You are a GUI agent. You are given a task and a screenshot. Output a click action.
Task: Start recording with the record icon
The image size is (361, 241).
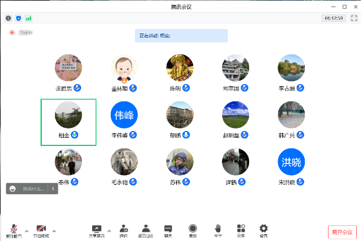(x=192, y=229)
